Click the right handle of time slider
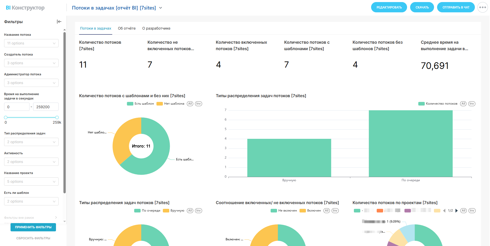 (57, 117)
